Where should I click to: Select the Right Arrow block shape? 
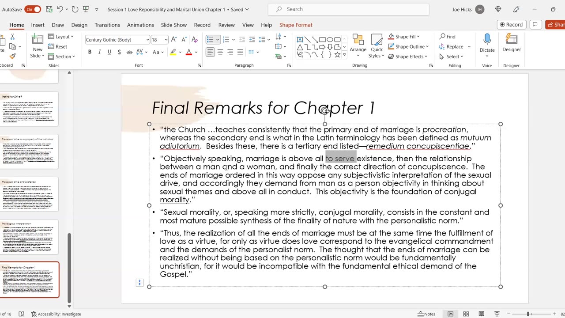pyautogui.click(x=323, y=47)
